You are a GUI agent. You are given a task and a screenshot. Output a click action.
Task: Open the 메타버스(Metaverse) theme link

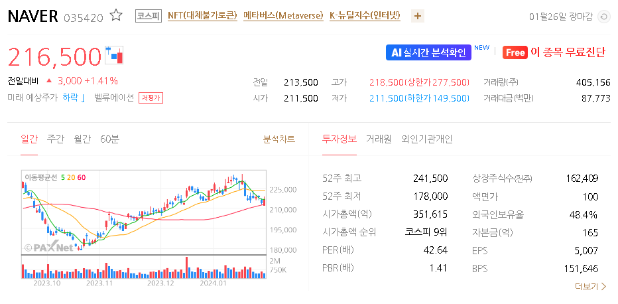283,16
